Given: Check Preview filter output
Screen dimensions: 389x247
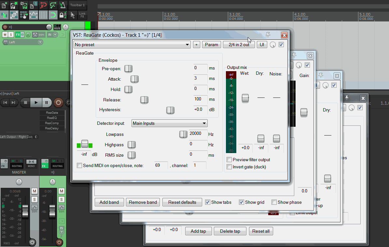Looking at the screenshot, I should (229, 160).
